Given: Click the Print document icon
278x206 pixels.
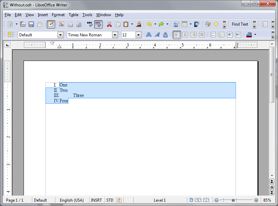Looking at the screenshot, I should point(70,24).
